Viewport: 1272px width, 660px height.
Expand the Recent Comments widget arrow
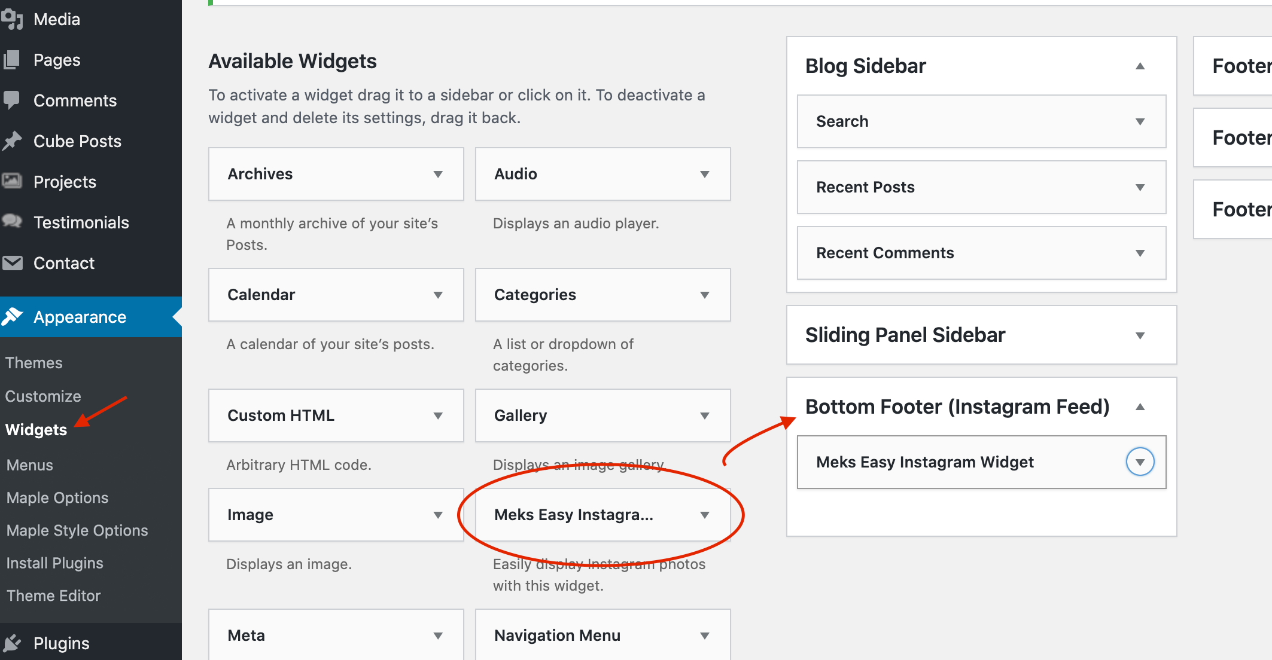click(x=1140, y=253)
